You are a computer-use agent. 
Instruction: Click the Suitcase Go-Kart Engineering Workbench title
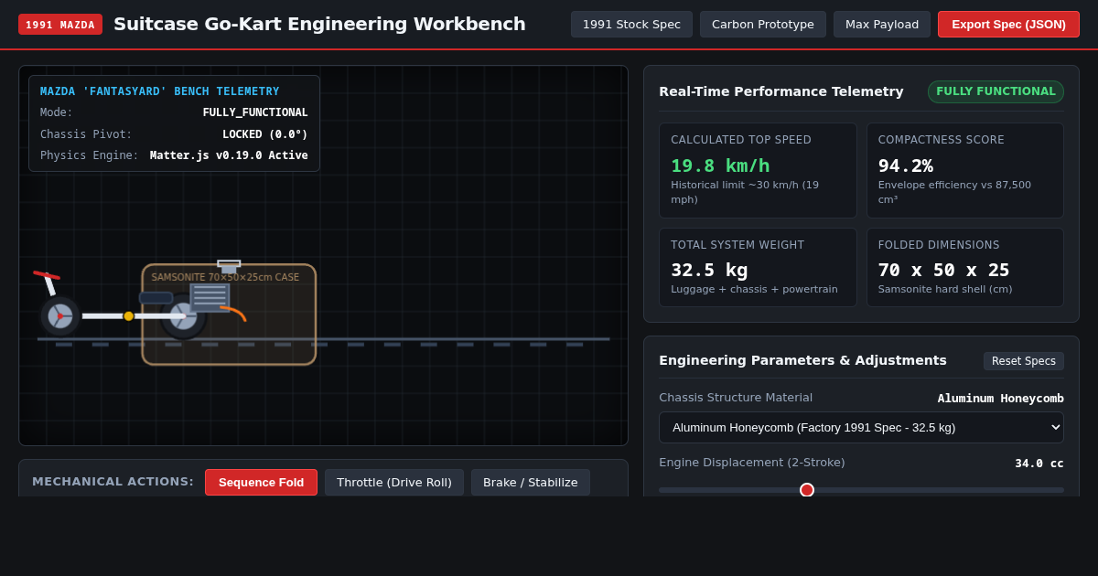coord(319,24)
